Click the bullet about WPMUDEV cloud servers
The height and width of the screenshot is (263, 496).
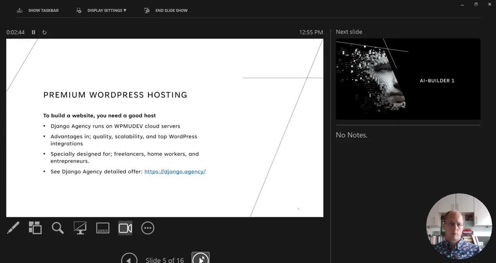pyautogui.click(x=115, y=126)
